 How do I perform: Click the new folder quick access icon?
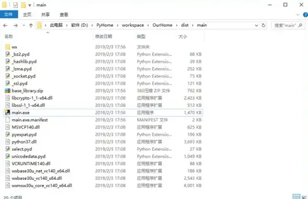(24, 5)
